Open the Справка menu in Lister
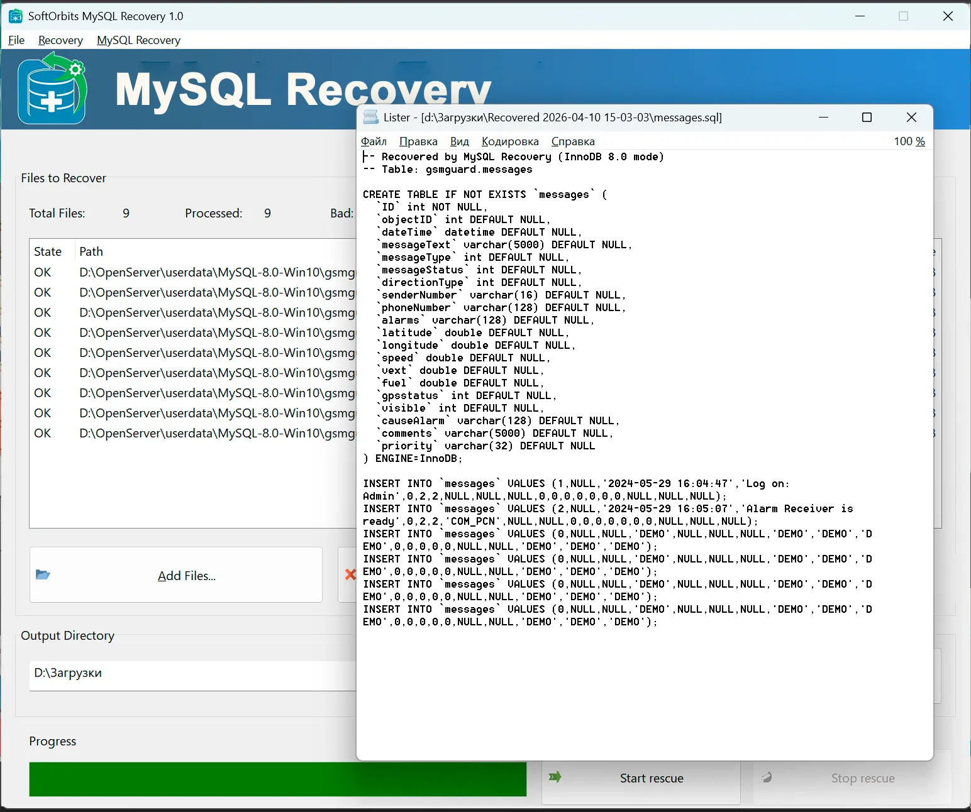The image size is (971, 812). [x=573, y=141]
